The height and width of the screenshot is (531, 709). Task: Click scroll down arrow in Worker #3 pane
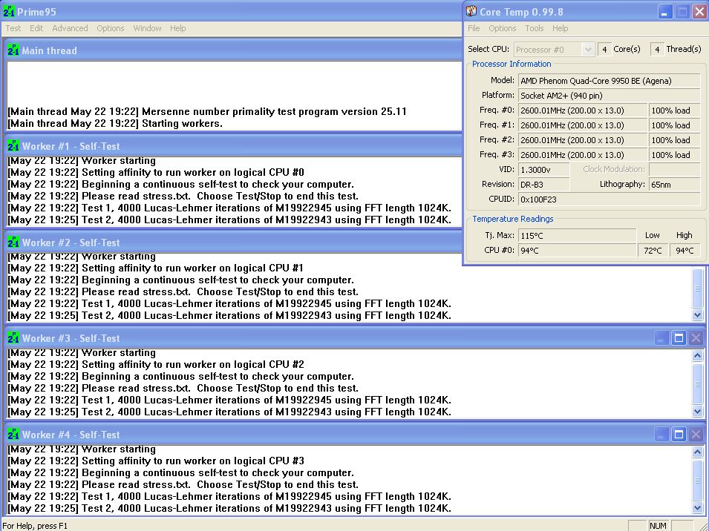(x=697, y=412)
